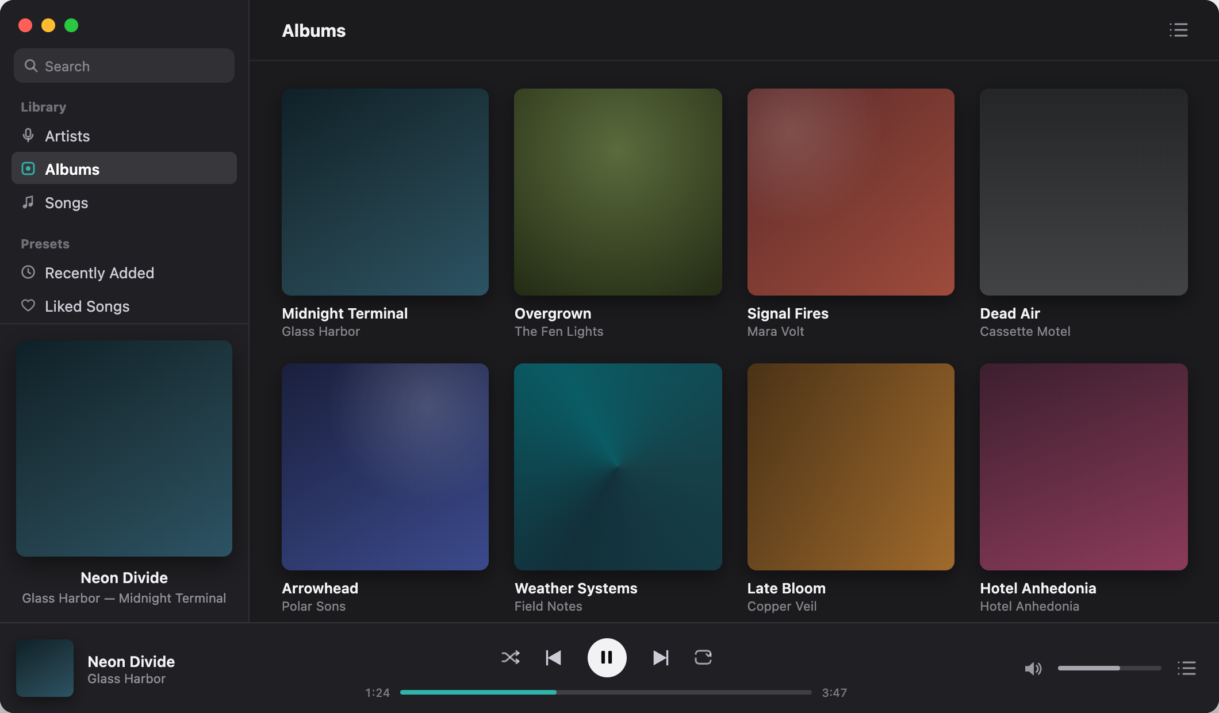This screenshot has height=713, width=1219.
Task: Click Glass Harbor artist in player bar
Action: coord(126,678)
